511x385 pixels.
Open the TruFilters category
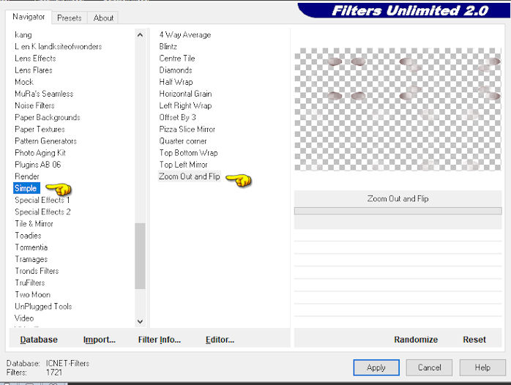click(30, 283)
